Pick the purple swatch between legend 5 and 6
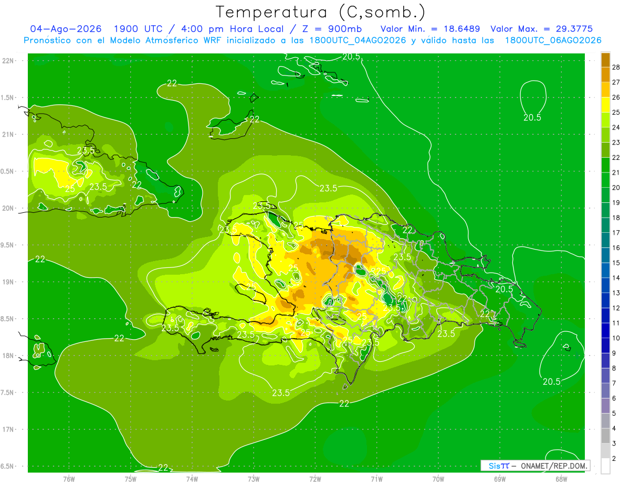Image resolution: width=630 pixels, height=486 pixels. [605, 406]
